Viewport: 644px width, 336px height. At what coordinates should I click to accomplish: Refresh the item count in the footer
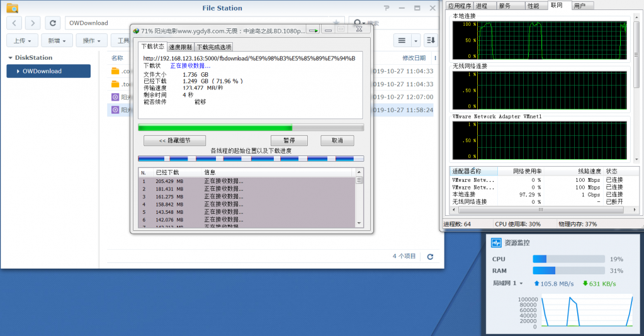[430, 257]
